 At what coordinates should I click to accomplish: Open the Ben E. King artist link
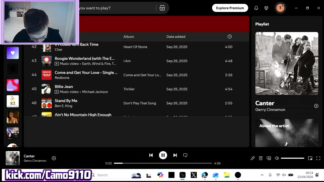(x=64, y=106)
